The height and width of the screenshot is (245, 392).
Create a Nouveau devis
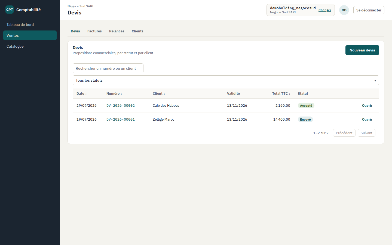(x=362, y=50)
